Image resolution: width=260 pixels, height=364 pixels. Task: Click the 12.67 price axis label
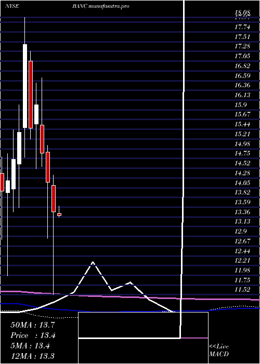(242, 241)
